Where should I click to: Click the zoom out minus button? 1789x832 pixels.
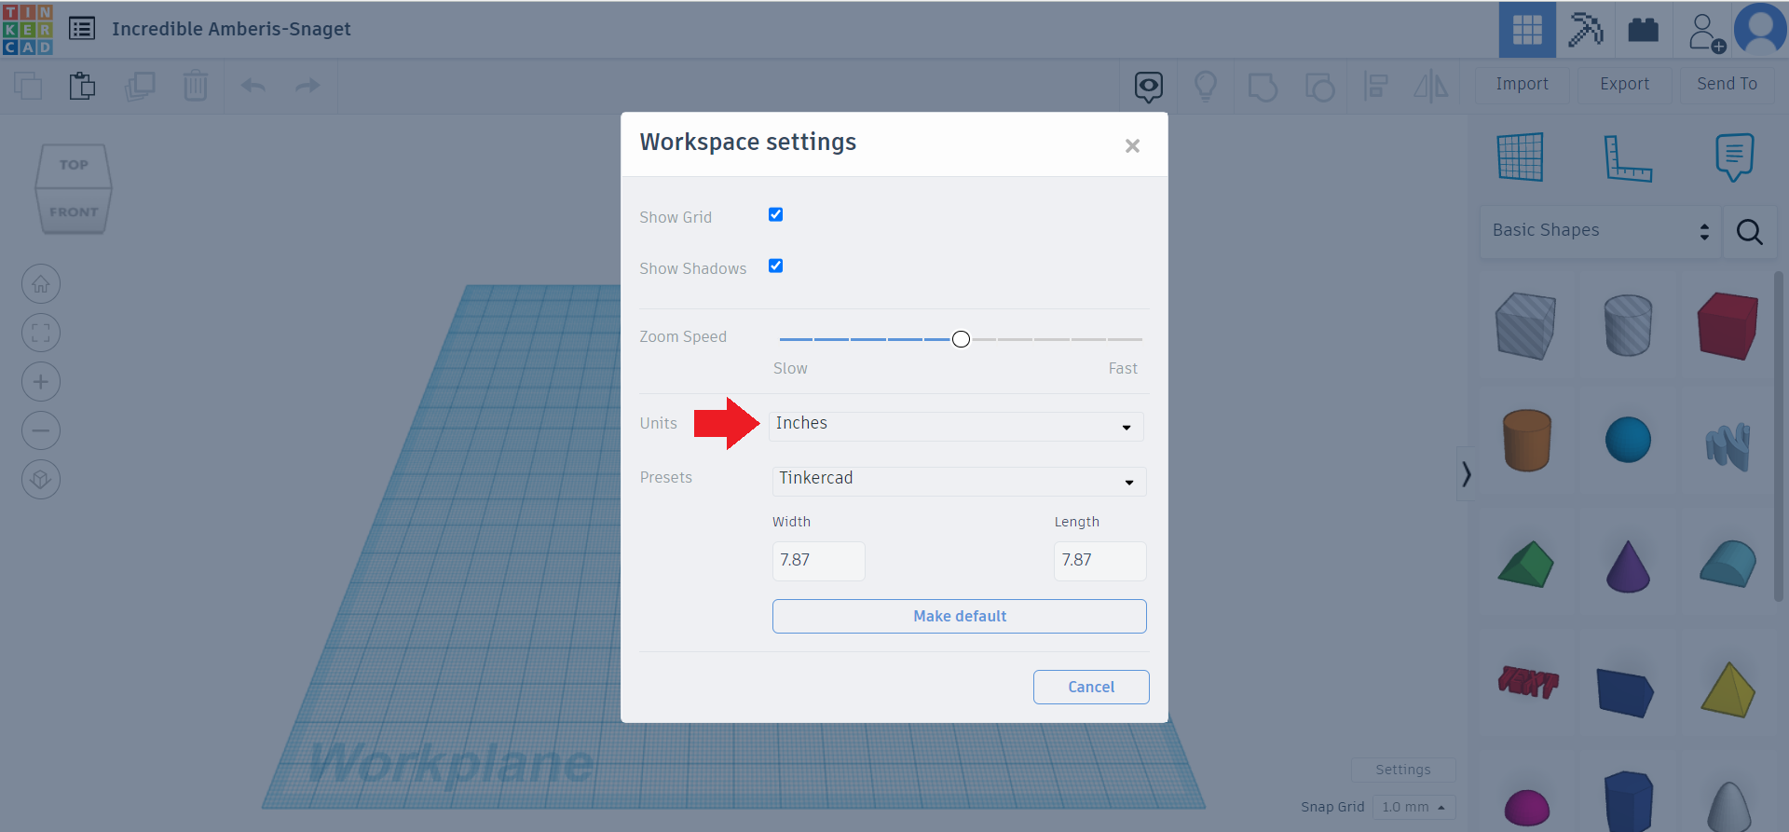(x=41, y=430)
